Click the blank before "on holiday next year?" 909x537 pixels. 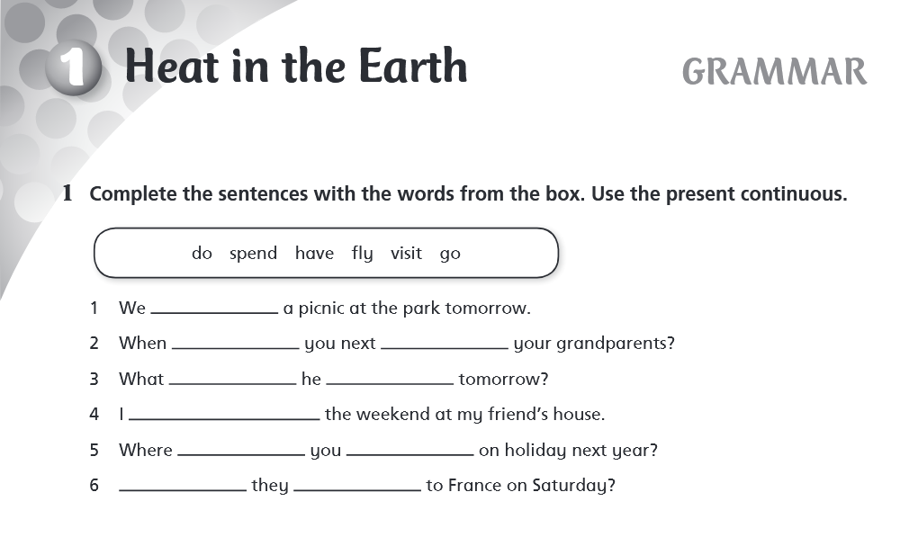pos(410,451)
